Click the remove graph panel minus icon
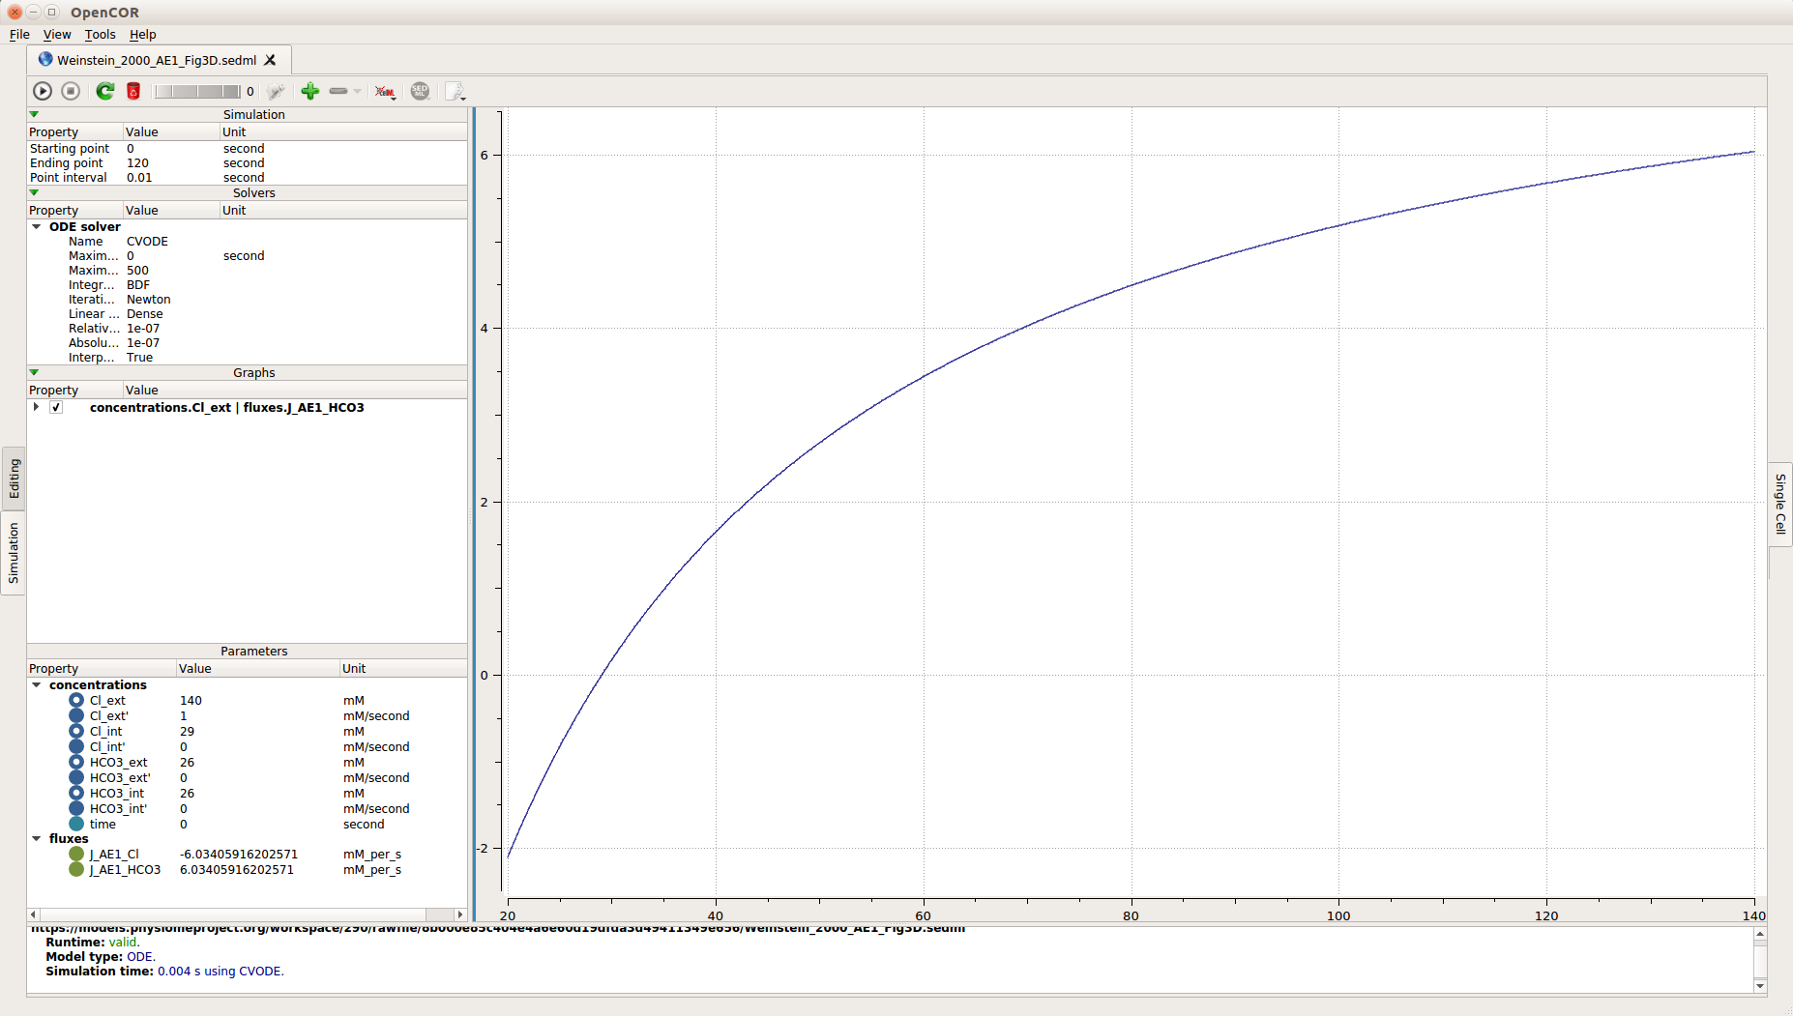Screen dimensions: 1793x1016 tap(338, 91)
